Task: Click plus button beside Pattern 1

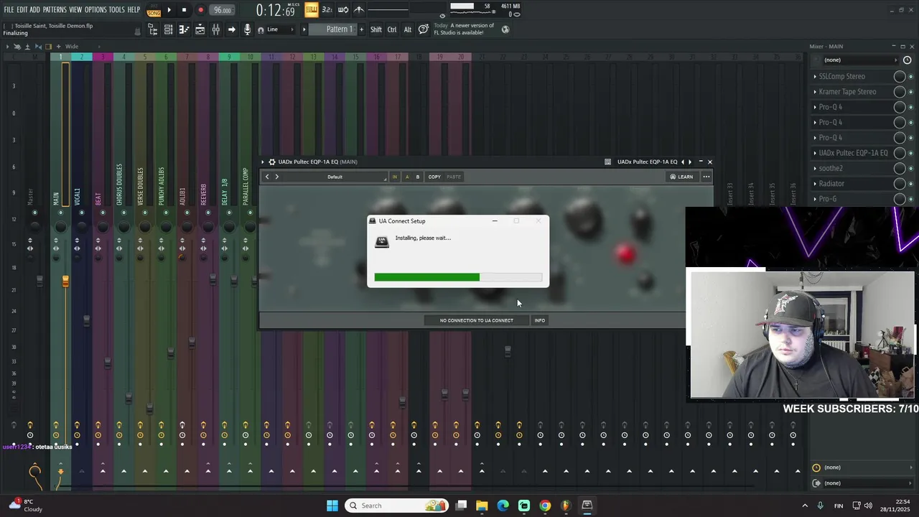Action: [x=360, y=29]
